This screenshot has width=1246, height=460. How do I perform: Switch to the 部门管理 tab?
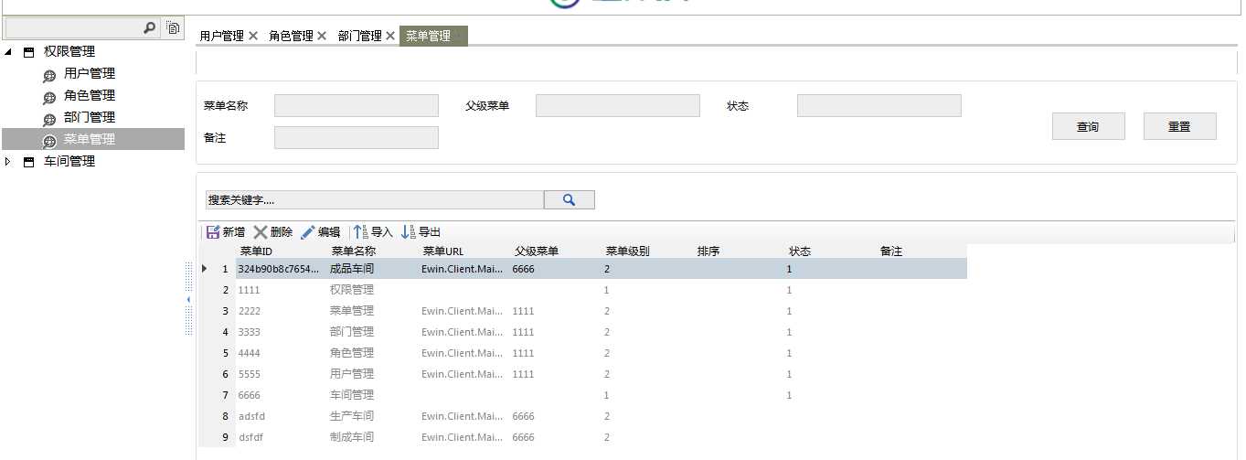(359, 36)
